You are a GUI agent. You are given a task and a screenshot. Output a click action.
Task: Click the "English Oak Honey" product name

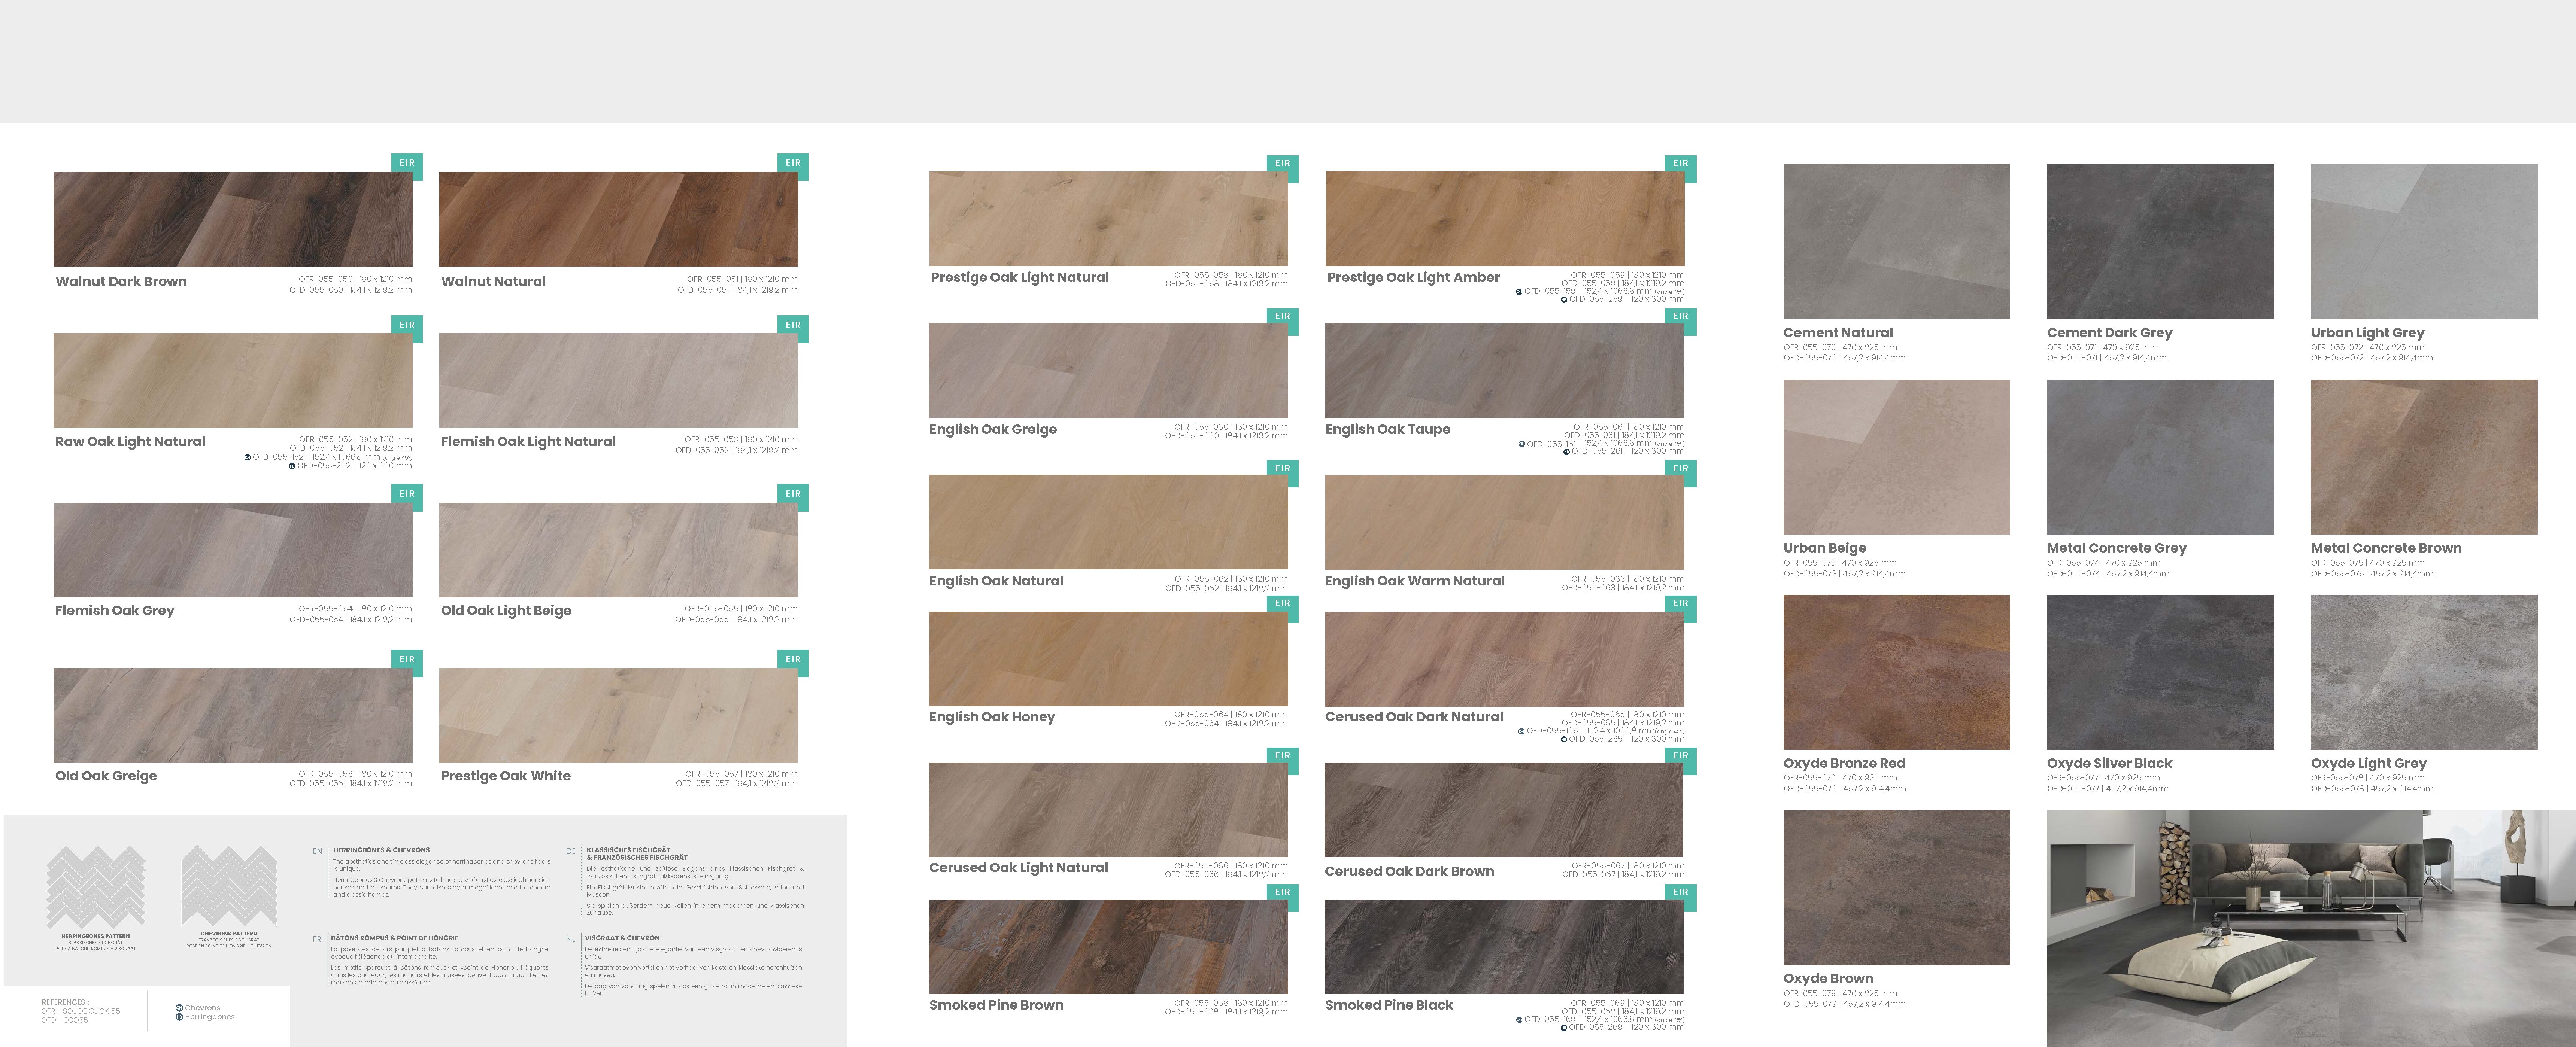pyautogui.click(x=992, y=717)
